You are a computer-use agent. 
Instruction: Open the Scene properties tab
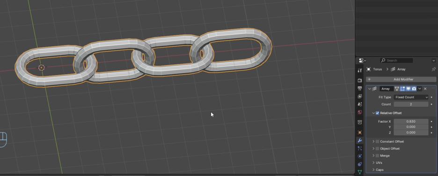pos(360,104)
